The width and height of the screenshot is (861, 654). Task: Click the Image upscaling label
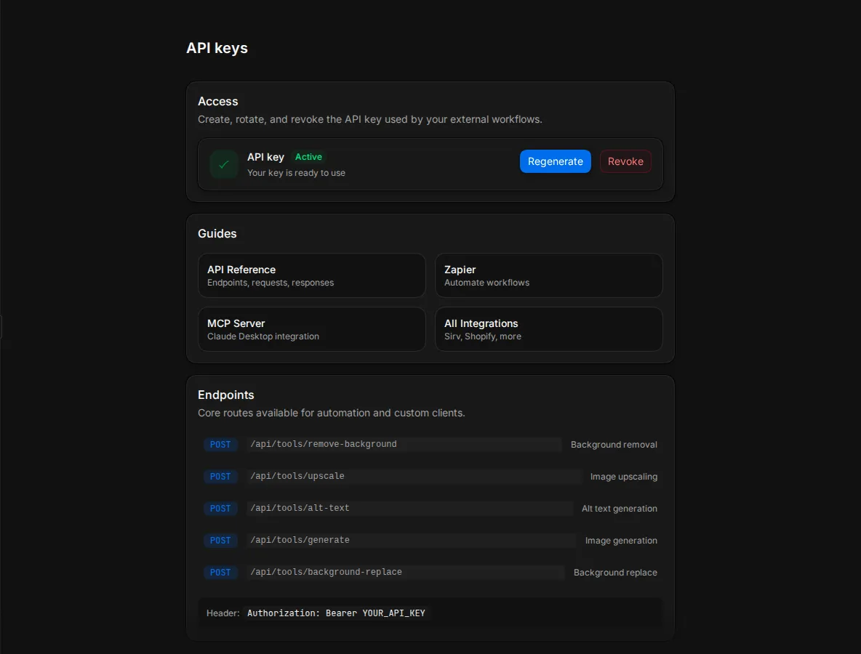coord(624,476)
